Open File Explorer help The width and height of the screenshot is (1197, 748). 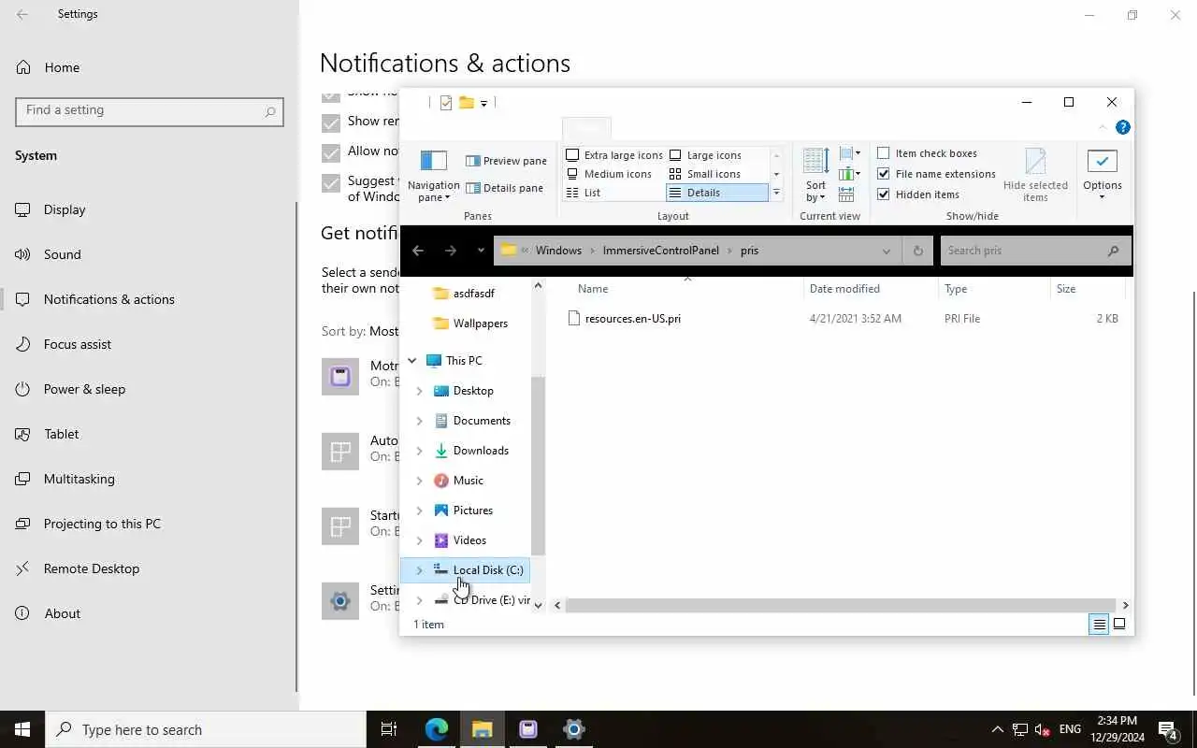pyautogui.click(x=1123, y=127)
